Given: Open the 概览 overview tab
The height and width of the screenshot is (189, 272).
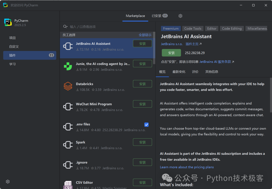Looking at the screenshot, I should (162, 72).
